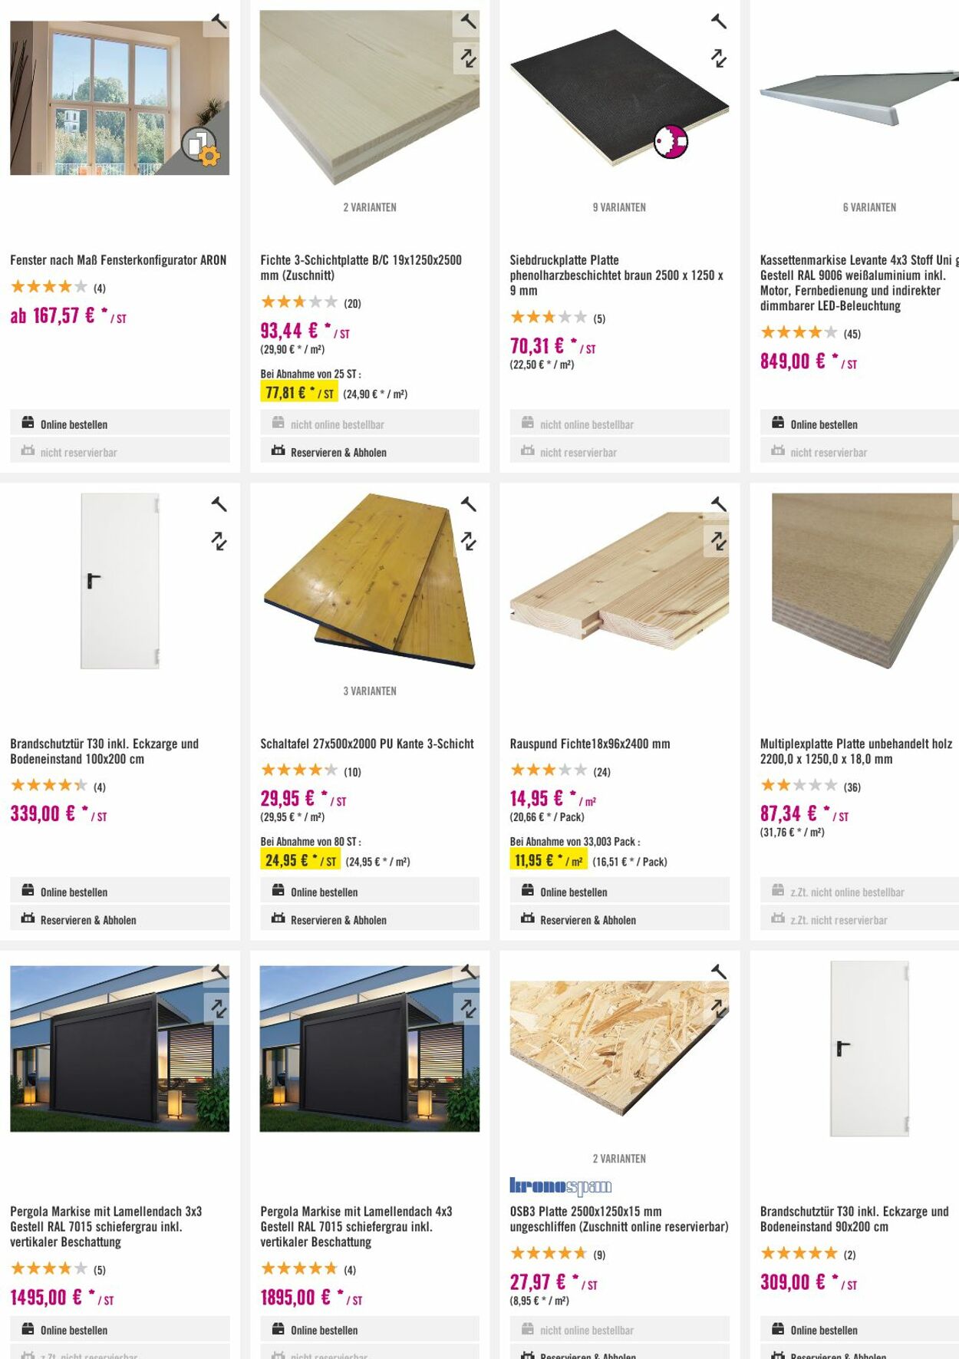The height and width of the screenshot is (1359, 959).
Task: Click compare arrows icon on Pergola Markise 3x3
Action: coord(219,1008)
